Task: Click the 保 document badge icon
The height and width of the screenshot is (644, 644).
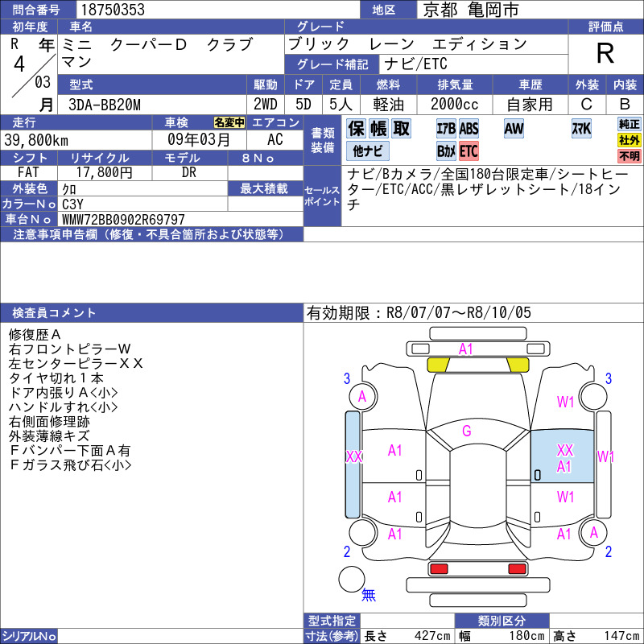Action: pyautogui.click(x=356, y=129)
